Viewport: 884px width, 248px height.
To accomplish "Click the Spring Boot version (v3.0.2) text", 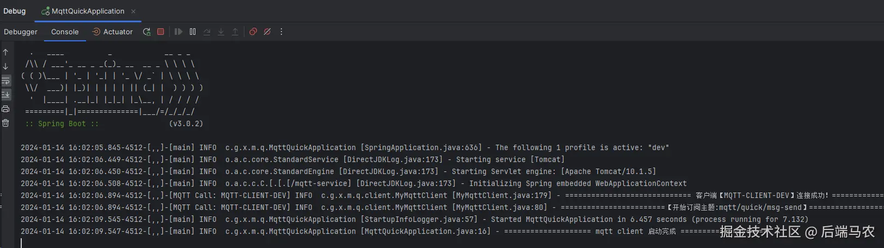I will point(186,123).
